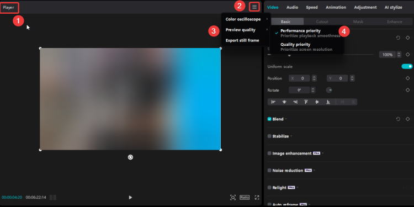The width and height of the screenshot is (414, 207).
Task: Expand the Blend section arrow
Action: [286, 119]
